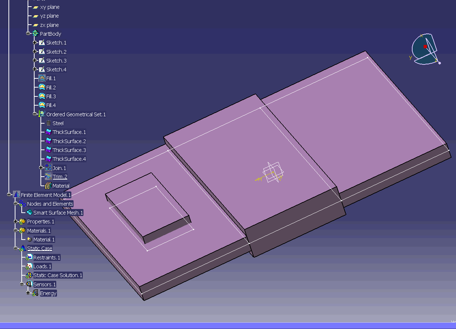This screenshot has width=456, height=329.
Task: Click the Nodes and Elements icon
Action: [23, 204]
